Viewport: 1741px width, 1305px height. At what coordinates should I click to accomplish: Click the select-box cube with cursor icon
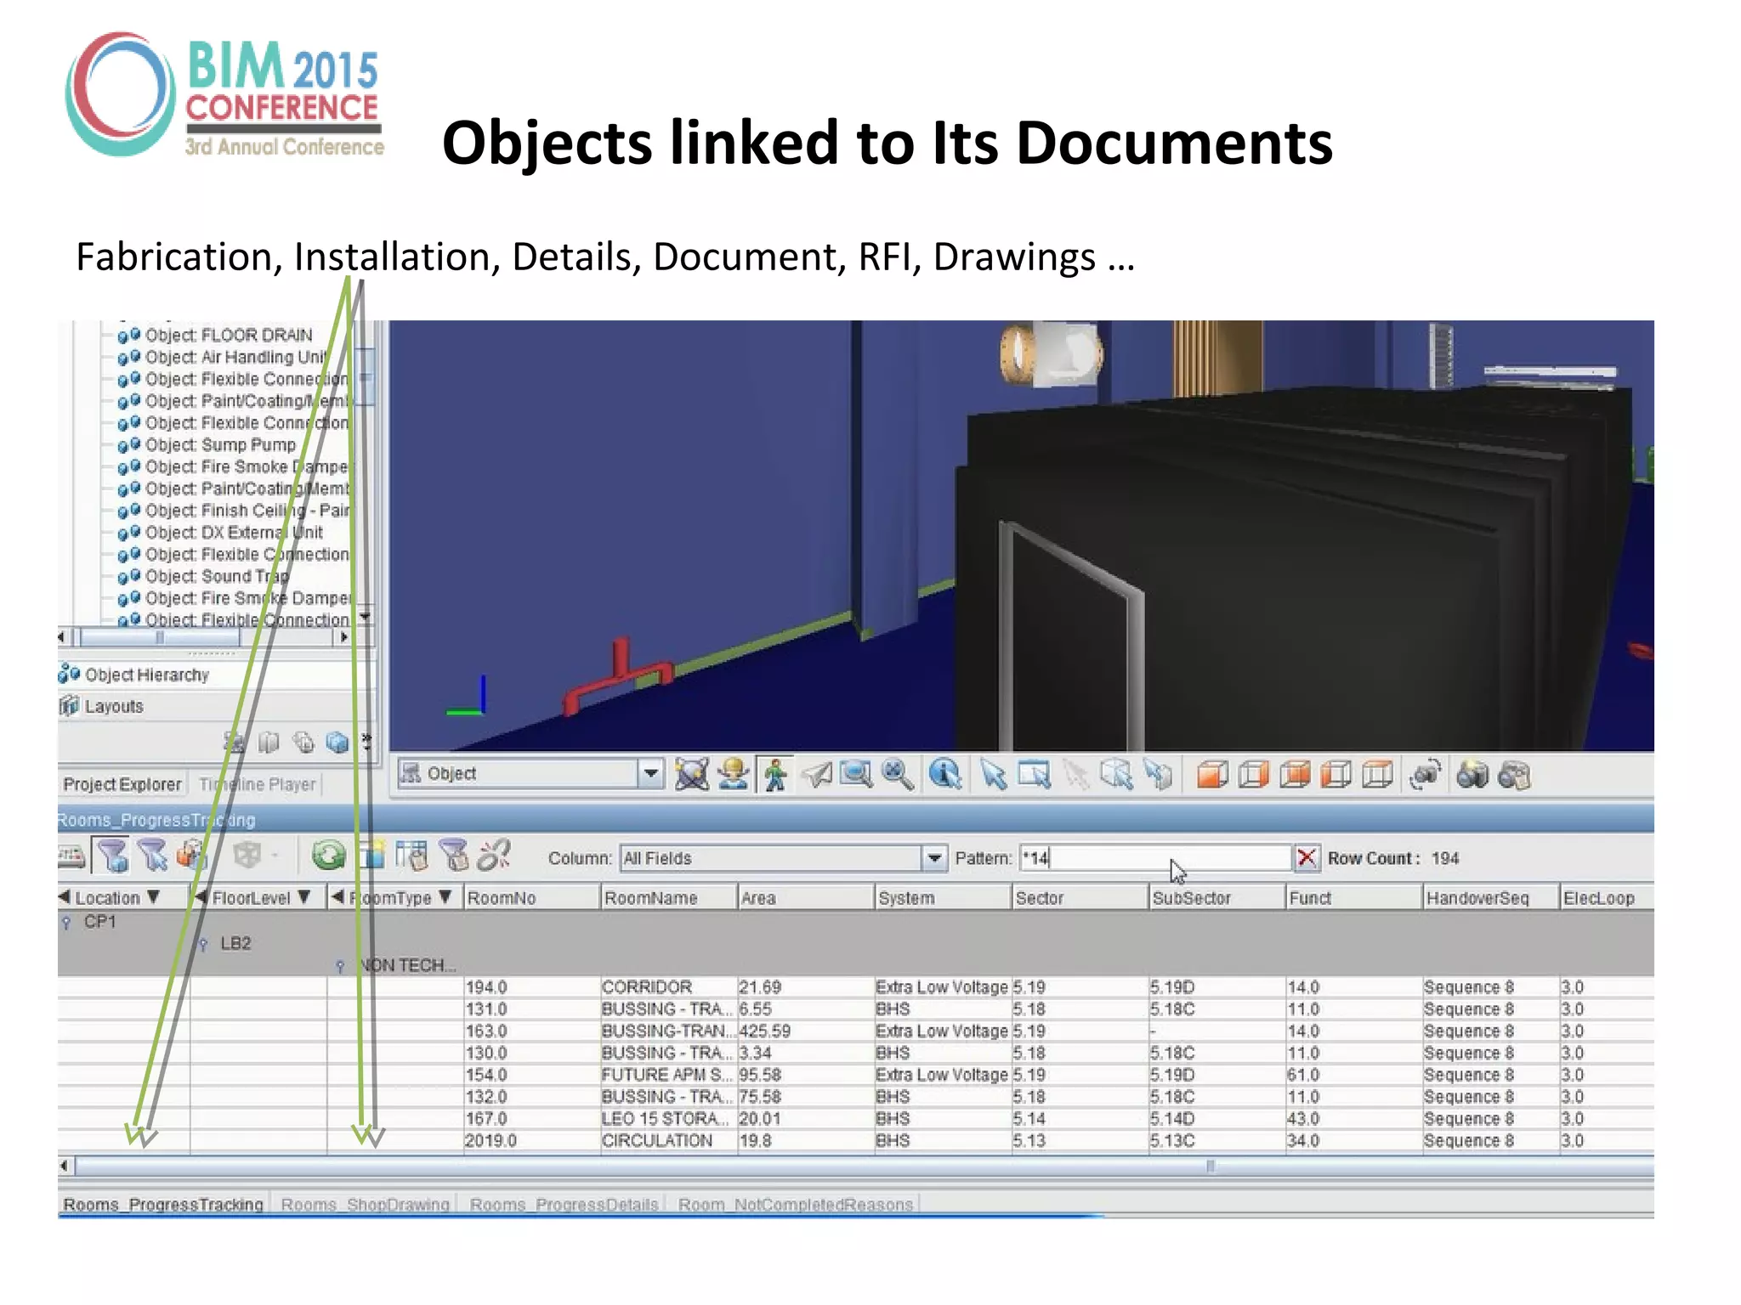coord(1116,775)
